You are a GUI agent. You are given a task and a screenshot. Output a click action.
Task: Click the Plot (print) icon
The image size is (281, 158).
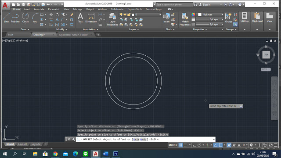click(x=43, y=4)
